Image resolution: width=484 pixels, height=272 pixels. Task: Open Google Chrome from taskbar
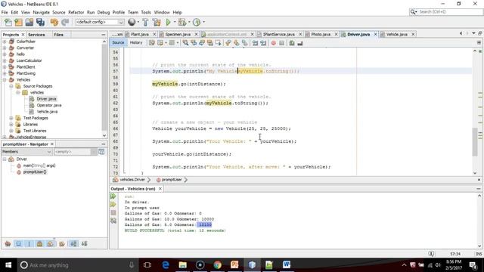(x=217, y=265)
